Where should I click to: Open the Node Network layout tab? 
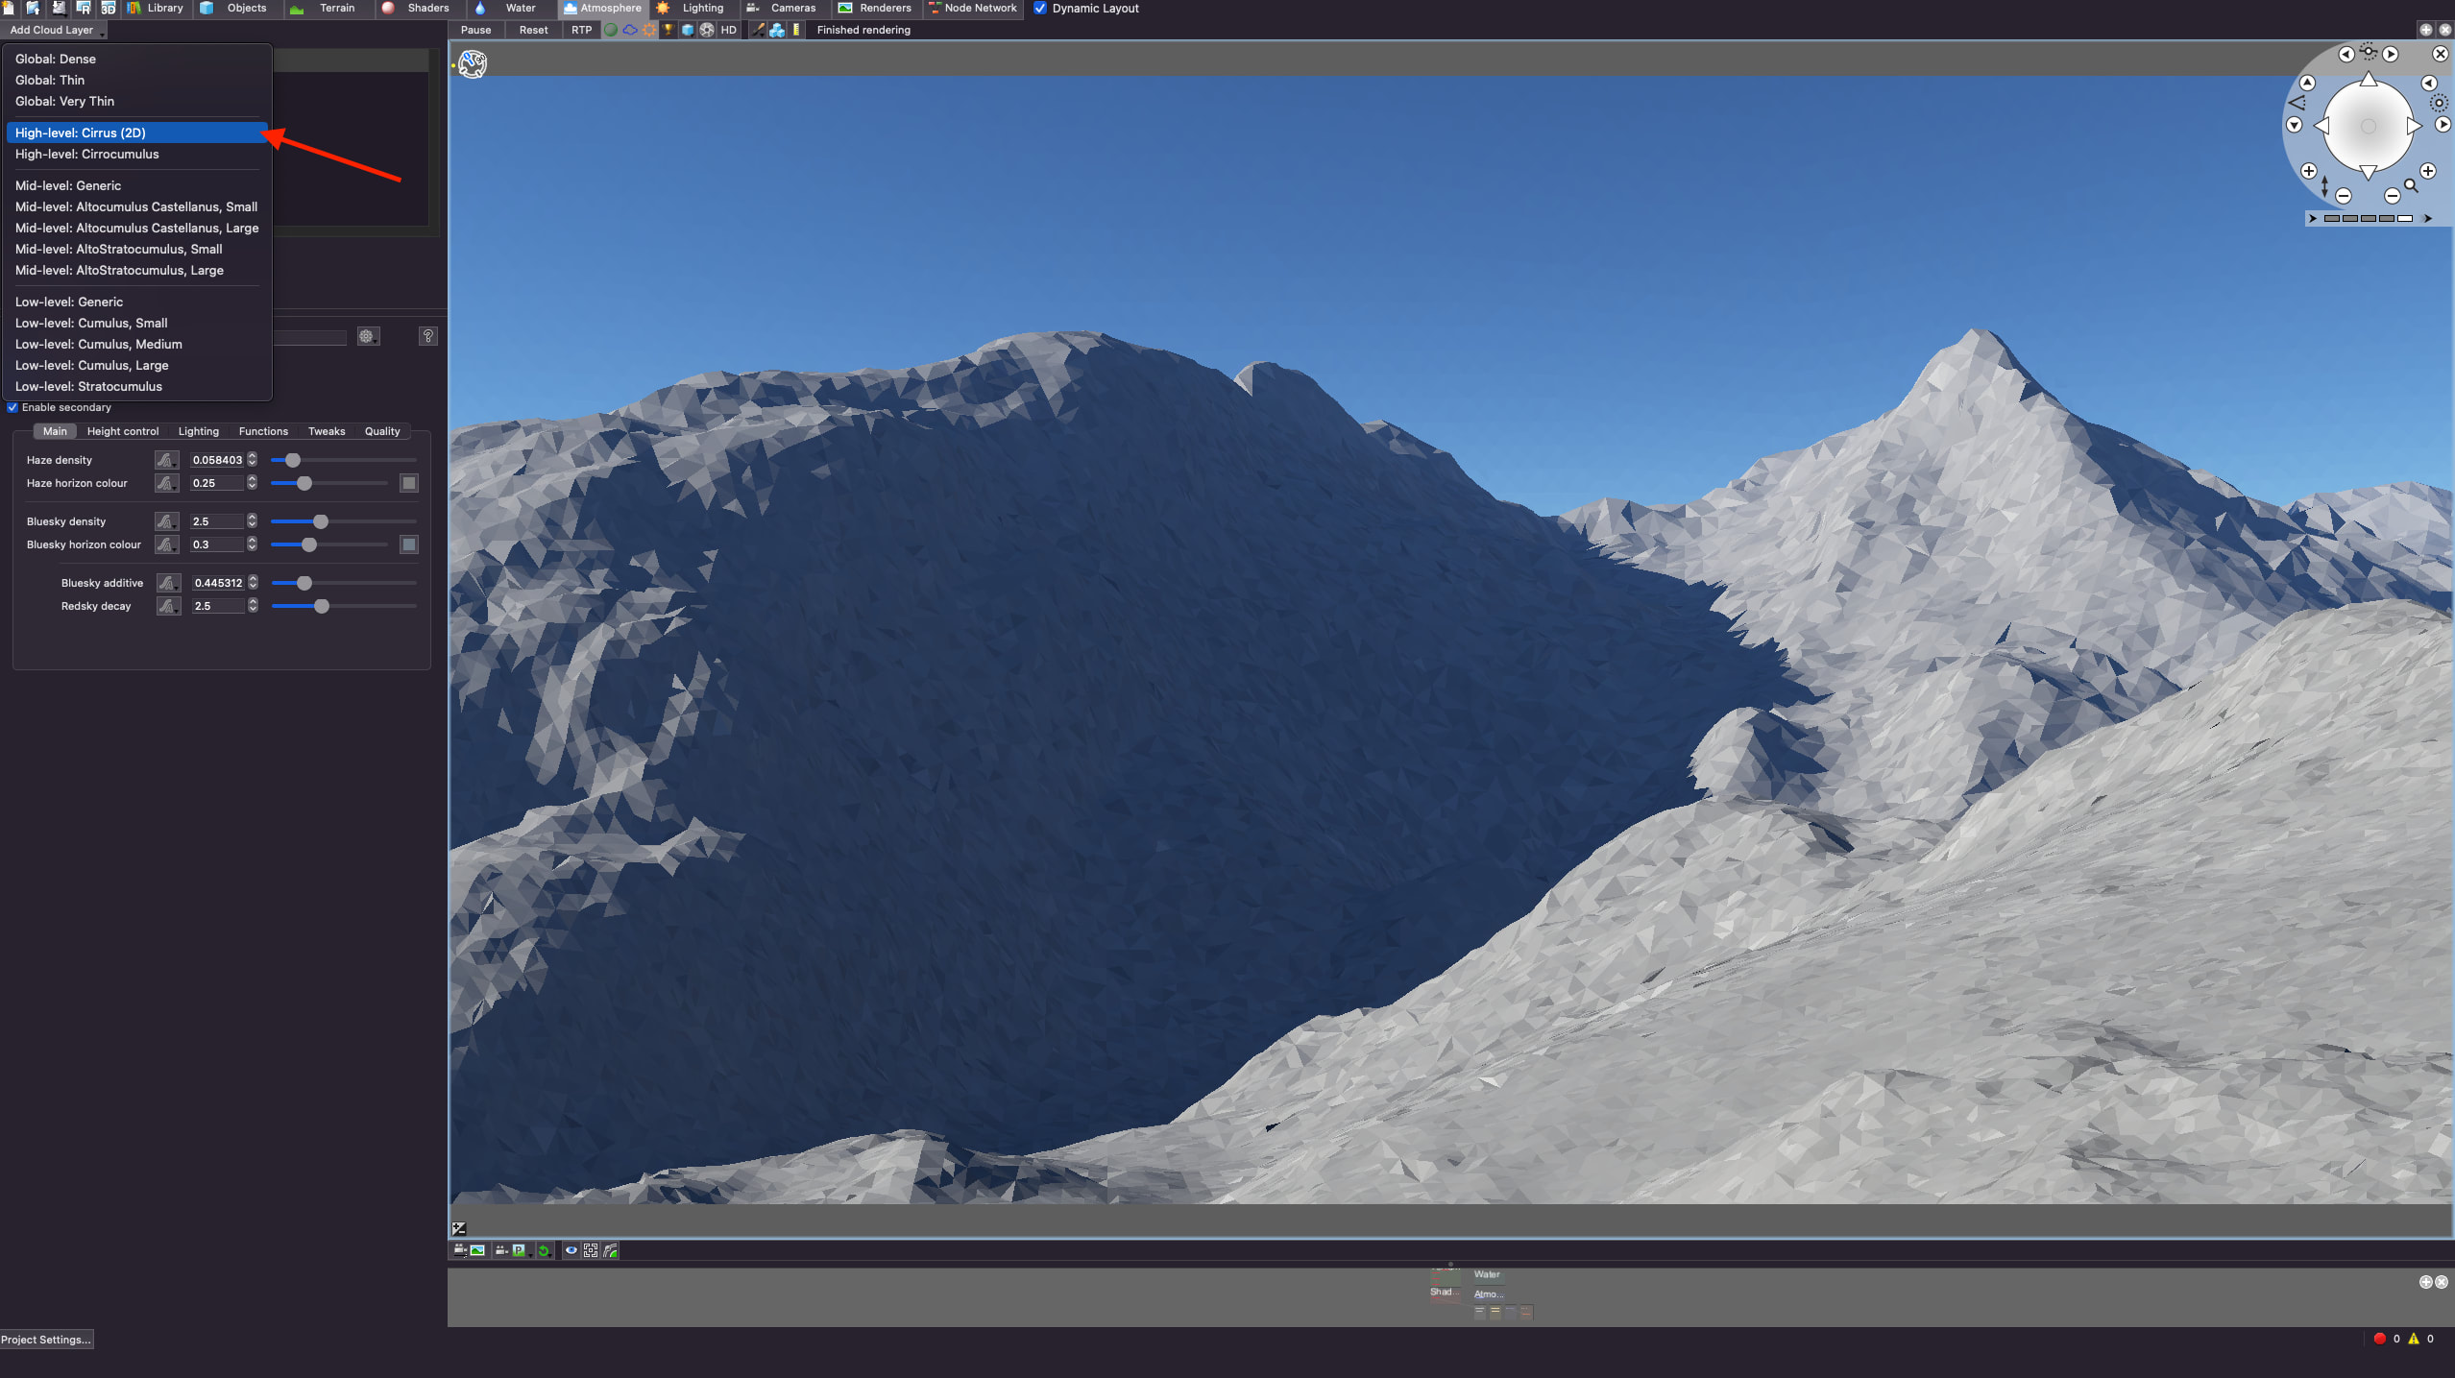972,8
